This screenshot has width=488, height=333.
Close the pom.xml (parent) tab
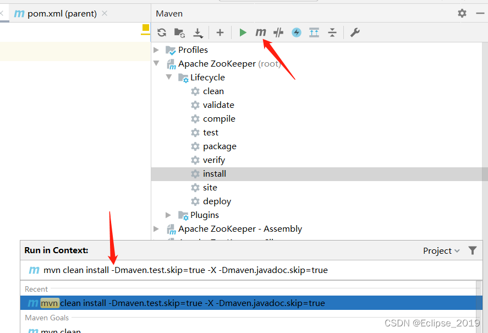coord(105,13)
